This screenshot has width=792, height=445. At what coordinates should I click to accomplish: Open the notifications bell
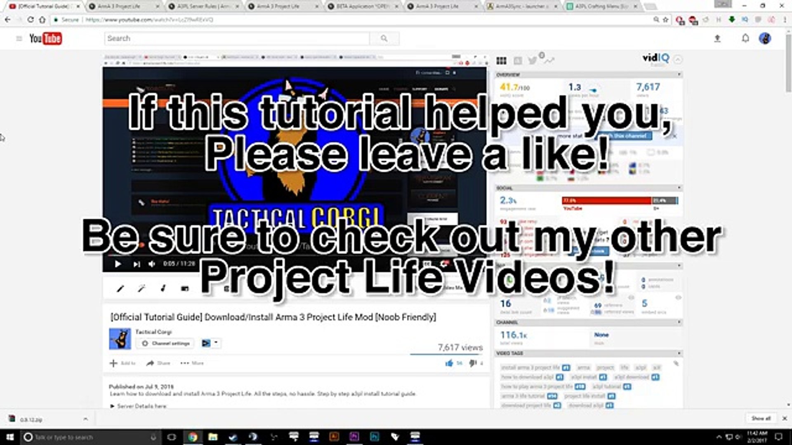[x=745, y=38]
